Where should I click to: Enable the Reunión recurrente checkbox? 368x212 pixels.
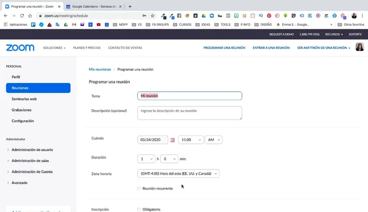(139, 188)
